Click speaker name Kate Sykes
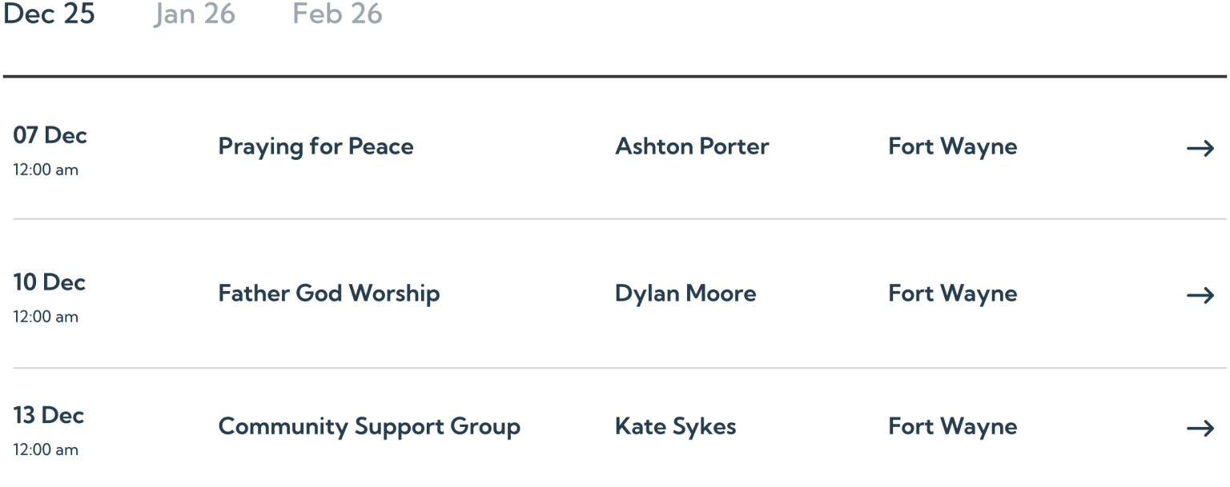The height and width of the screenshot is (487, 1230). click(675, 427)
